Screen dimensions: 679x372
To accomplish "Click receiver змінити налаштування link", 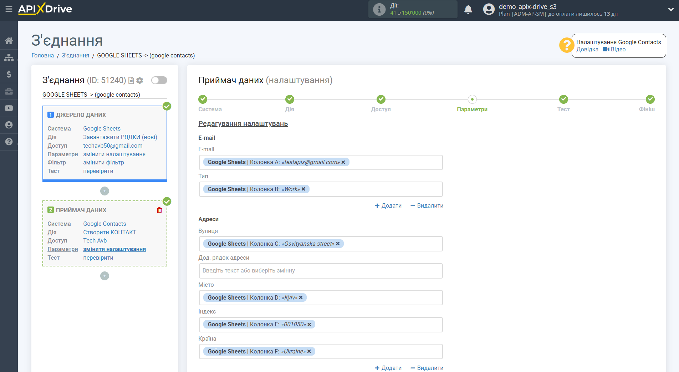I will point(114,249).
